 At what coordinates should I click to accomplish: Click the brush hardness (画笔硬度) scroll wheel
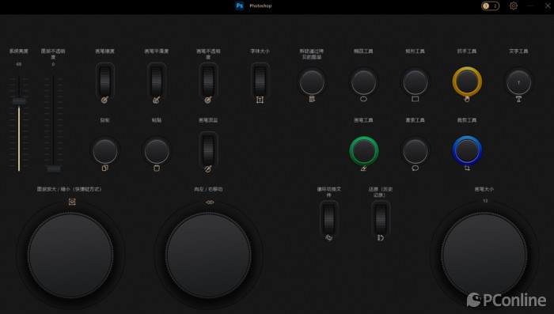(x=105, y=81)
